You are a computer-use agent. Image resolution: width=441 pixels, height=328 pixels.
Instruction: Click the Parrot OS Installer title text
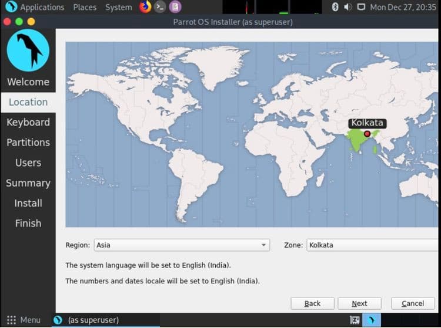(233, 22)
